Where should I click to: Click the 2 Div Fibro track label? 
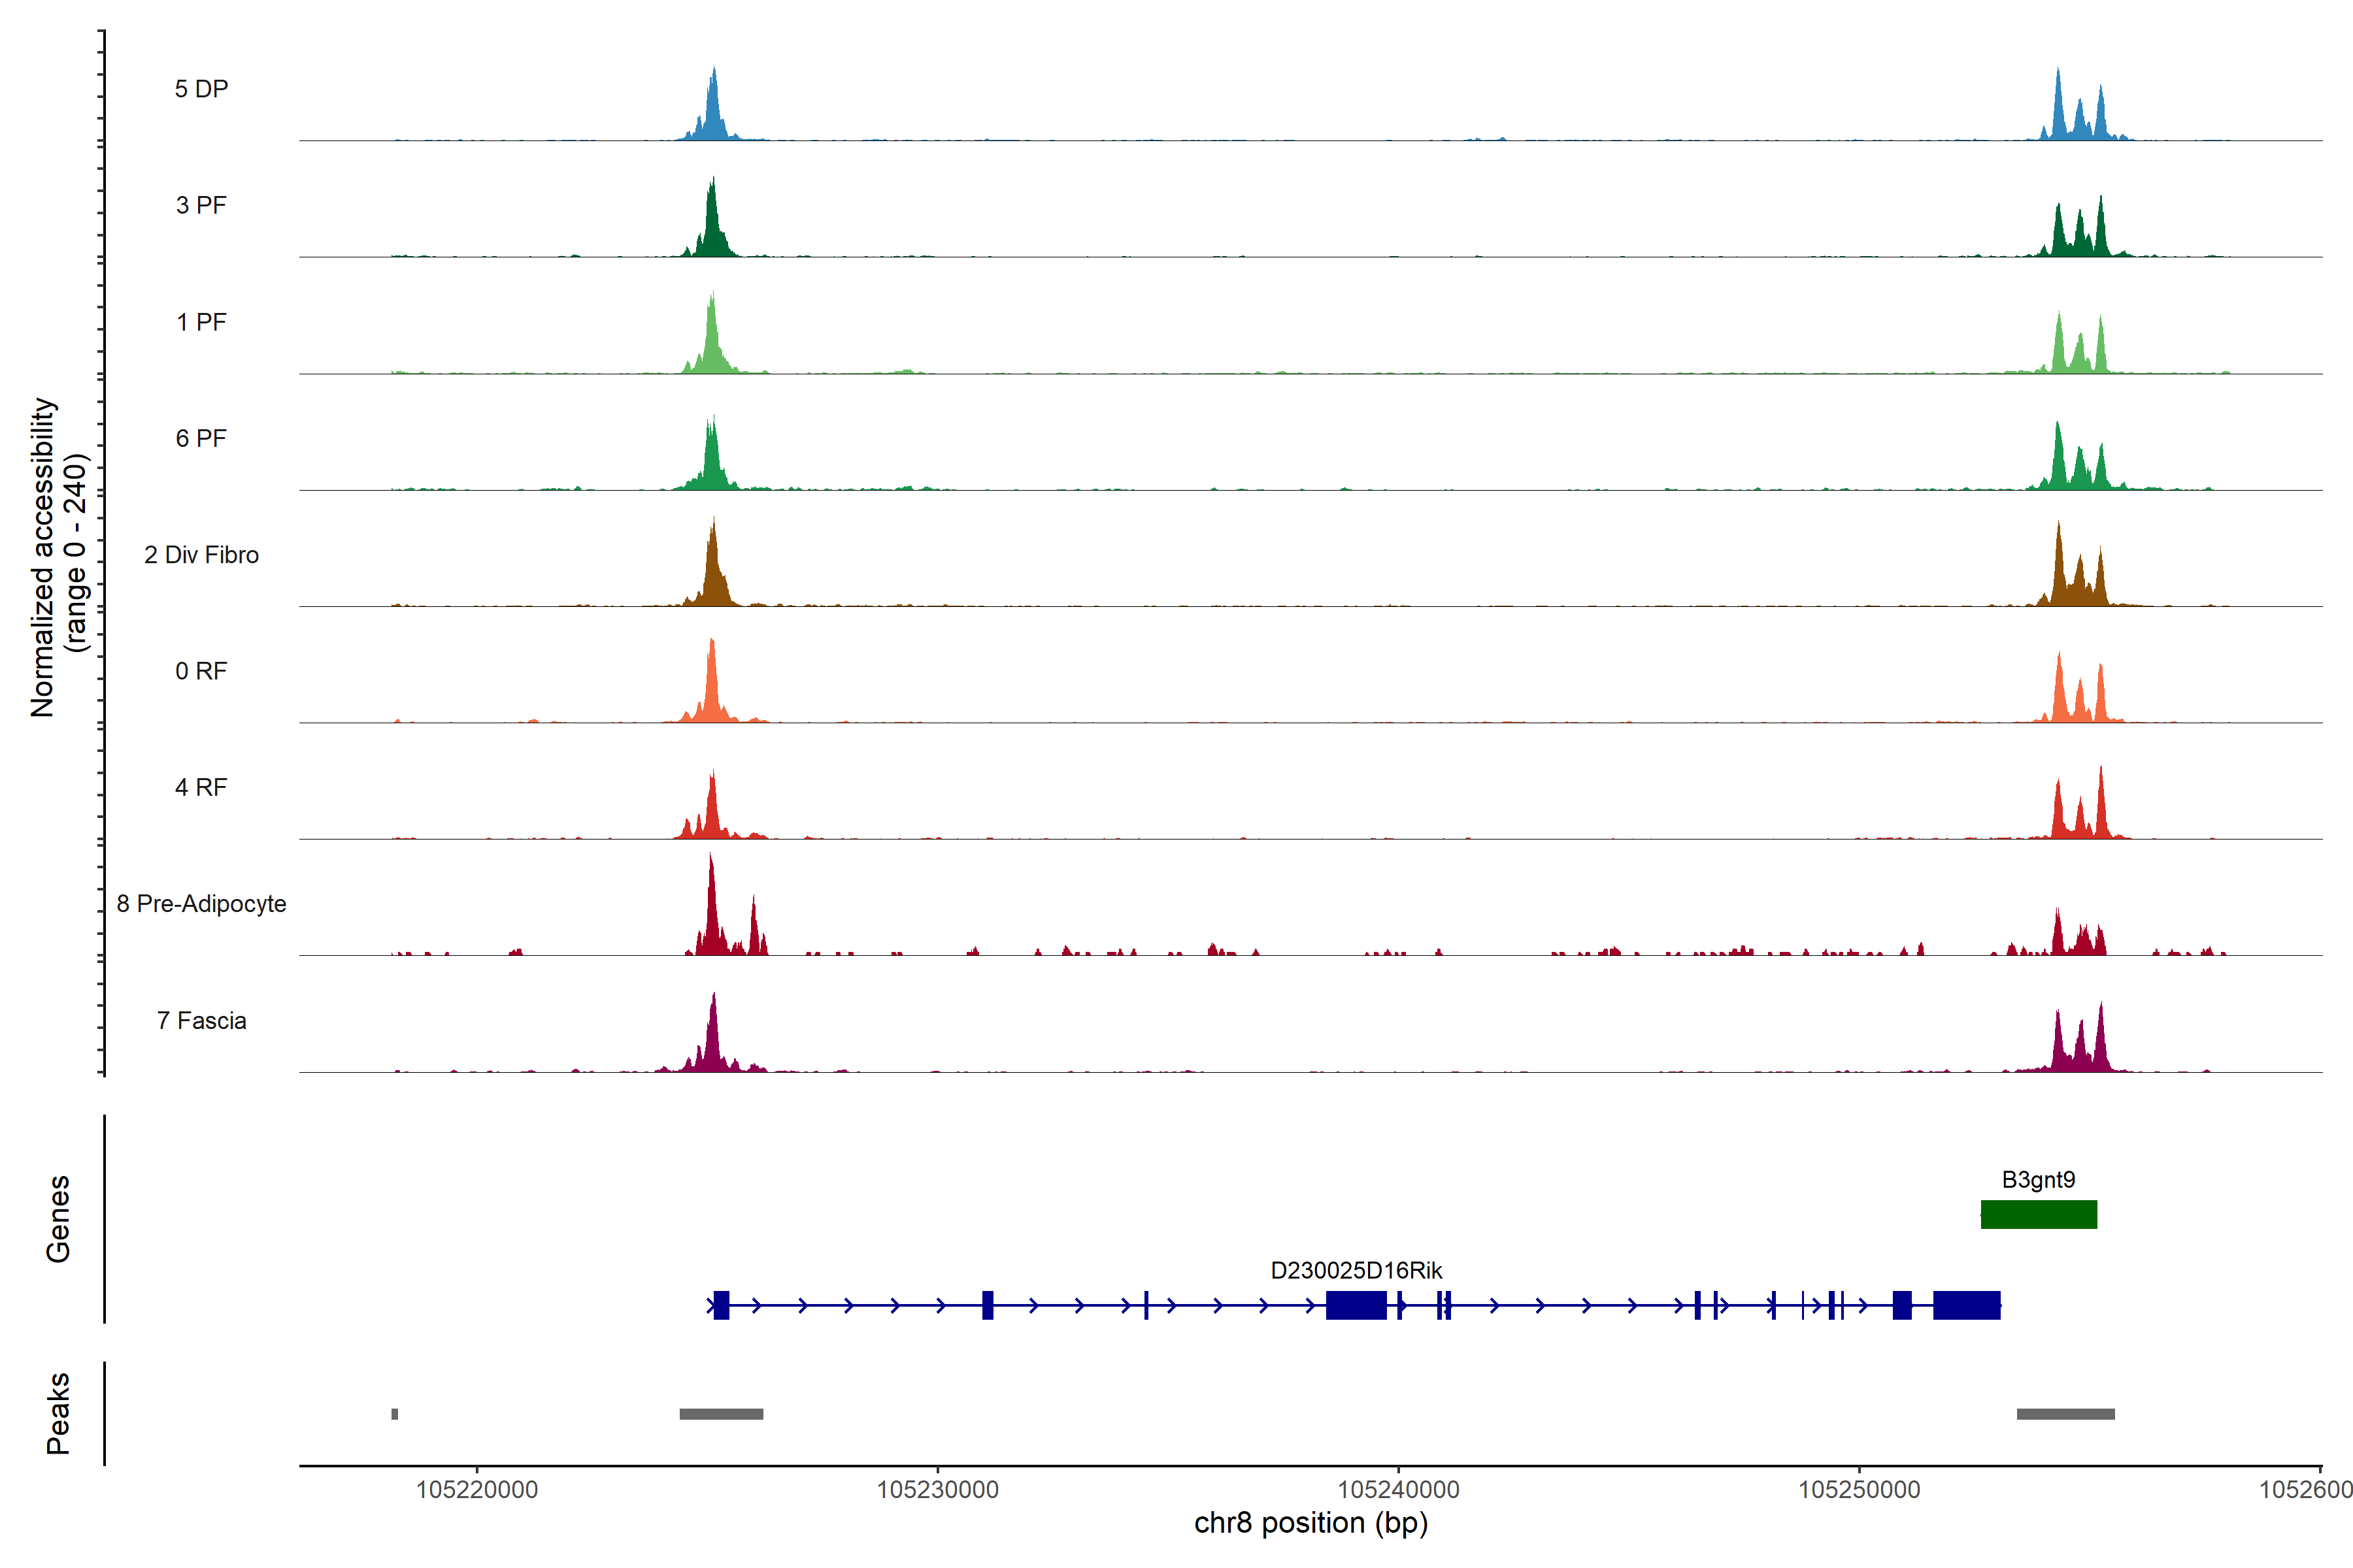click(x=201, y=554)
